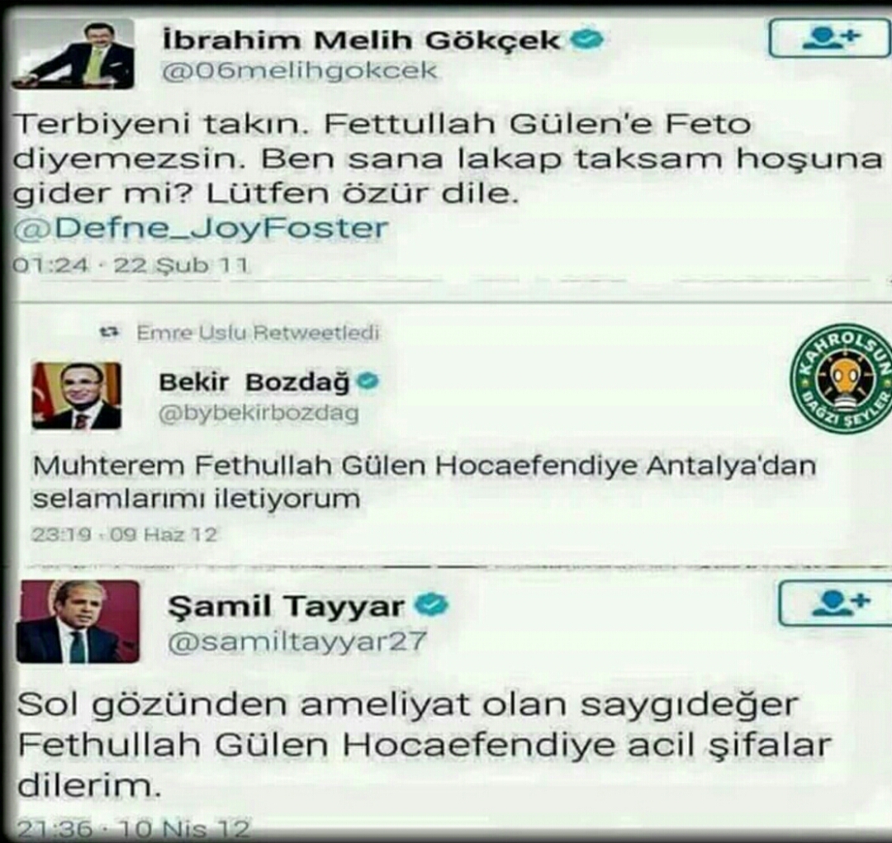Open Bekir Bozdağ's profile picture
This screenshot has width=892, height=843.
click(77, 395)
